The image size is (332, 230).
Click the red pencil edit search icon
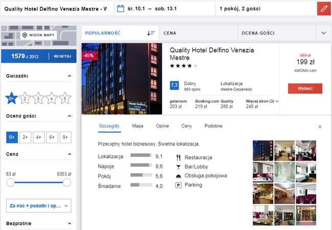point(323,9)
